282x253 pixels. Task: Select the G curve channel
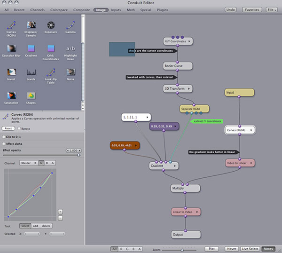coord(41,163)
